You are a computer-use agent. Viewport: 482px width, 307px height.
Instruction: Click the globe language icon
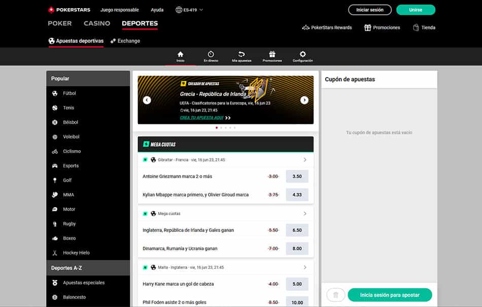point(179,10)
